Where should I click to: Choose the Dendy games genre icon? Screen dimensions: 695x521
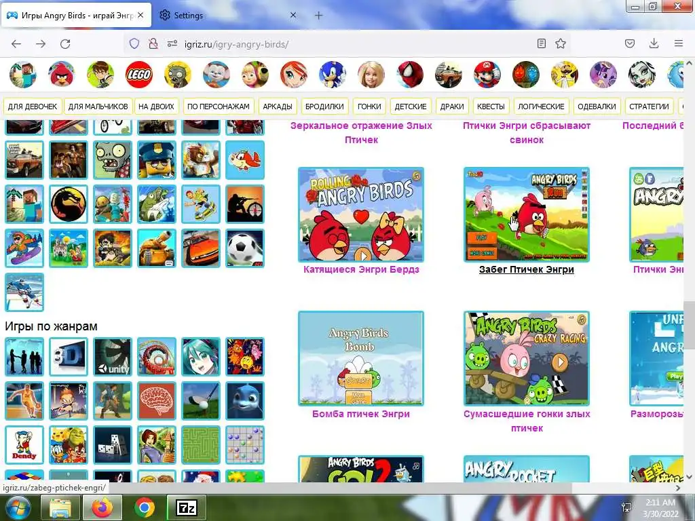coord(24,445)
